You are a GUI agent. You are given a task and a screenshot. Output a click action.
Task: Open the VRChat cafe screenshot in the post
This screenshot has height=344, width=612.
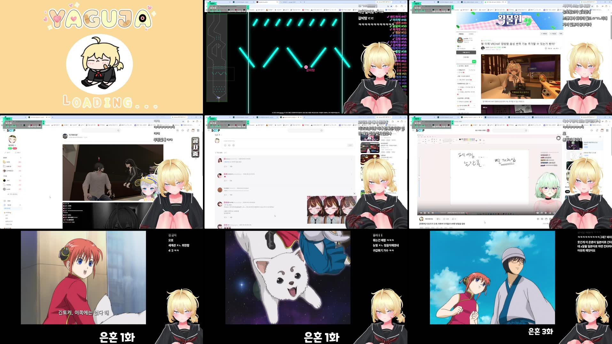(521, 77)
